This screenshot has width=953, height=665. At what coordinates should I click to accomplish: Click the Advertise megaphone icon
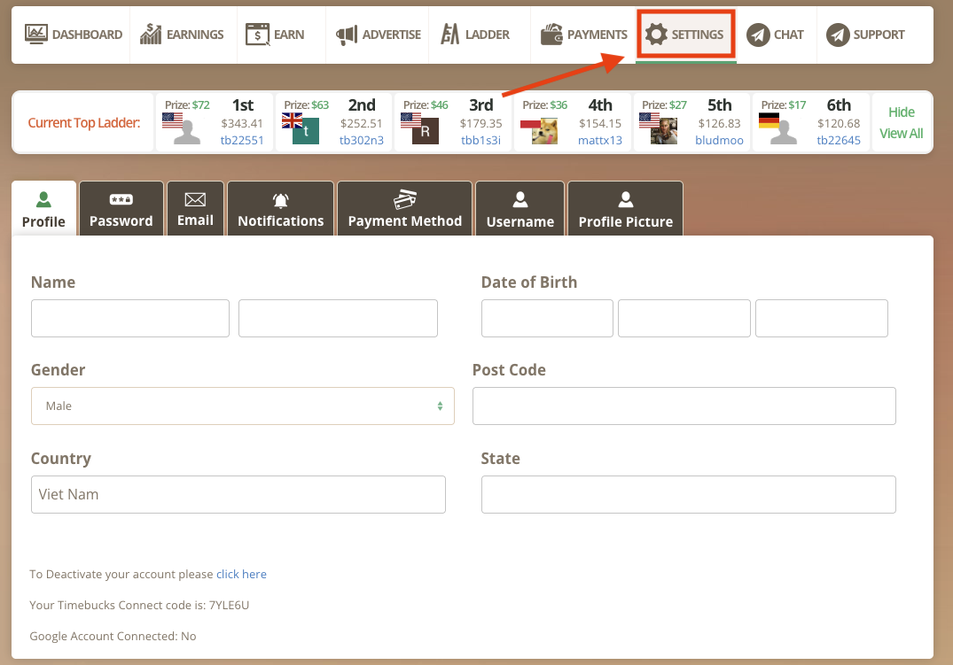coord(346,35)
